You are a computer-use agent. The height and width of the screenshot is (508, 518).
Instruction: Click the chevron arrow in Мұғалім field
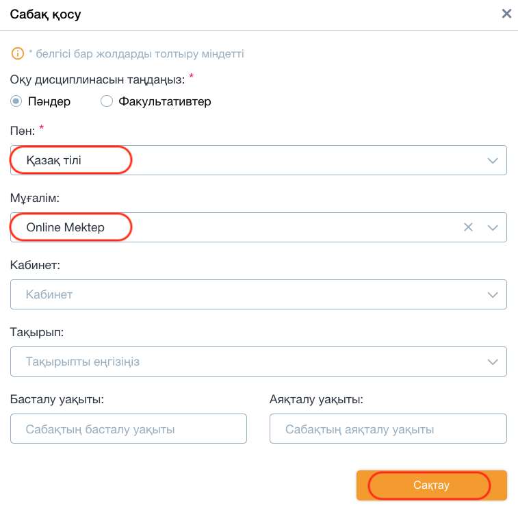coord(493,228)
